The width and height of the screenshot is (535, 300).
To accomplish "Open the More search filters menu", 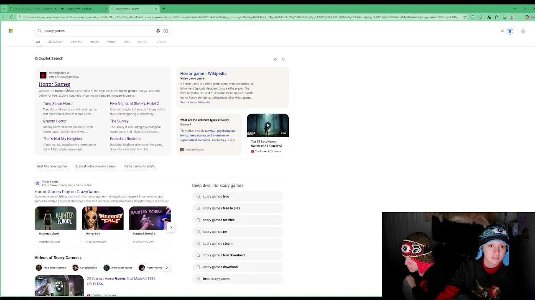I will click(161, 42).
